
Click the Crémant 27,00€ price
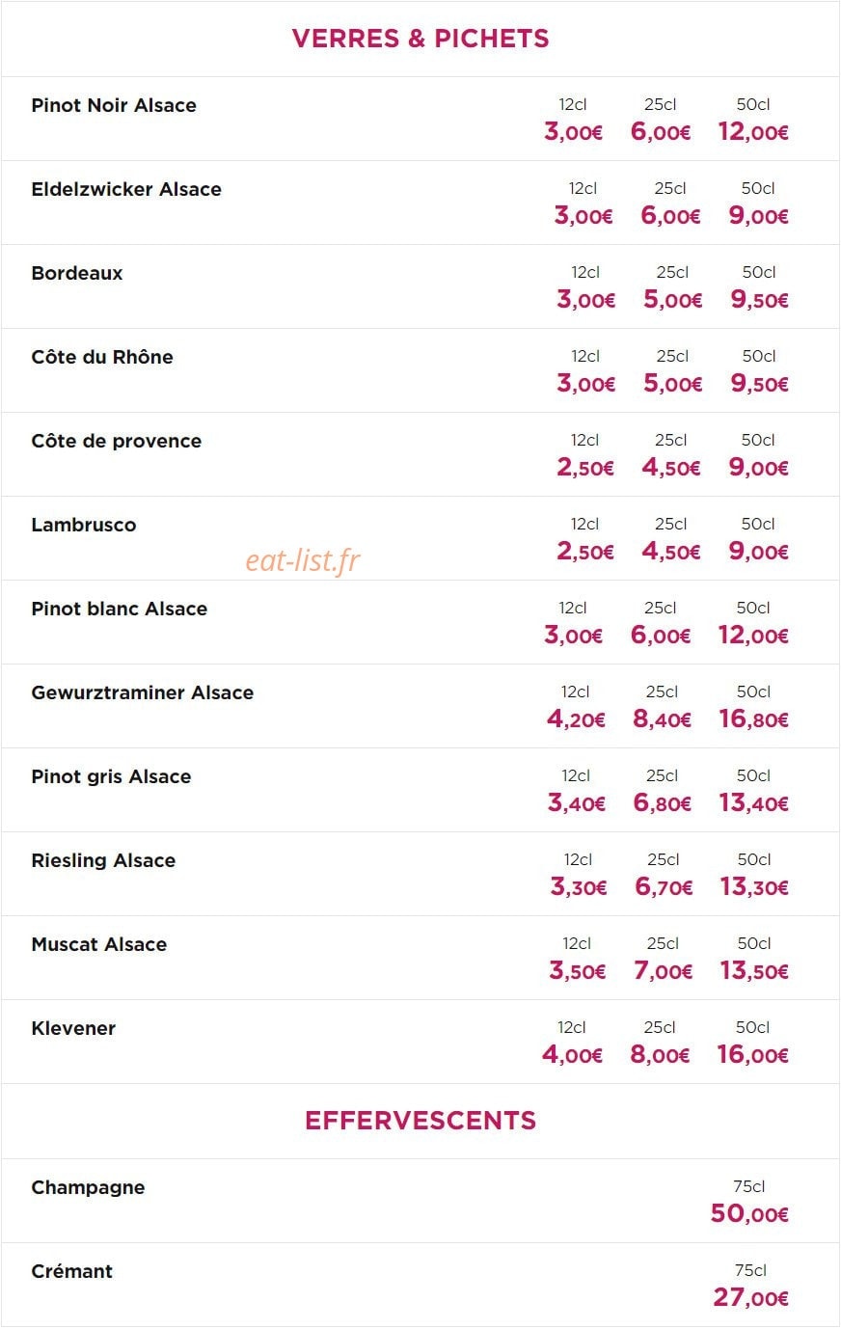(750, 1298)
